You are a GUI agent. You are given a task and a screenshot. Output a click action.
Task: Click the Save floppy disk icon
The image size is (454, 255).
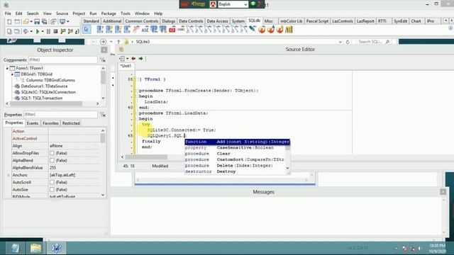coord(37,22)
